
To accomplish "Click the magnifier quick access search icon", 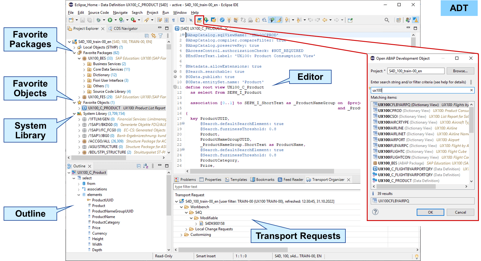I will [x=387, y=20].
